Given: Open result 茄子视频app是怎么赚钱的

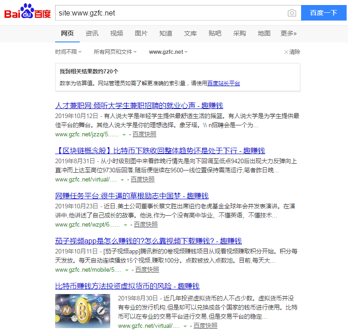Looking at the screenshot, I should (148, 241).
